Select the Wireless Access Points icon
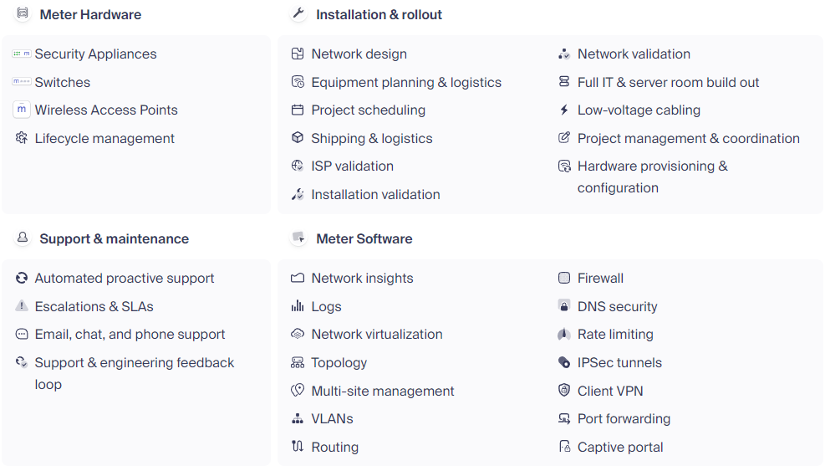Screen dimensions: 825x471 click(22, 110)
